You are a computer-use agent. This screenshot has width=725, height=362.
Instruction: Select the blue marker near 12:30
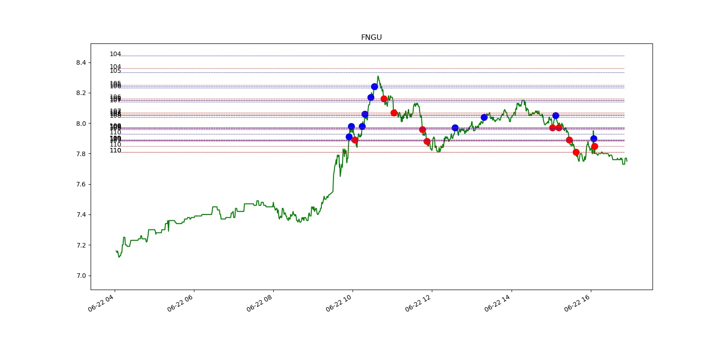pos(455,128)
